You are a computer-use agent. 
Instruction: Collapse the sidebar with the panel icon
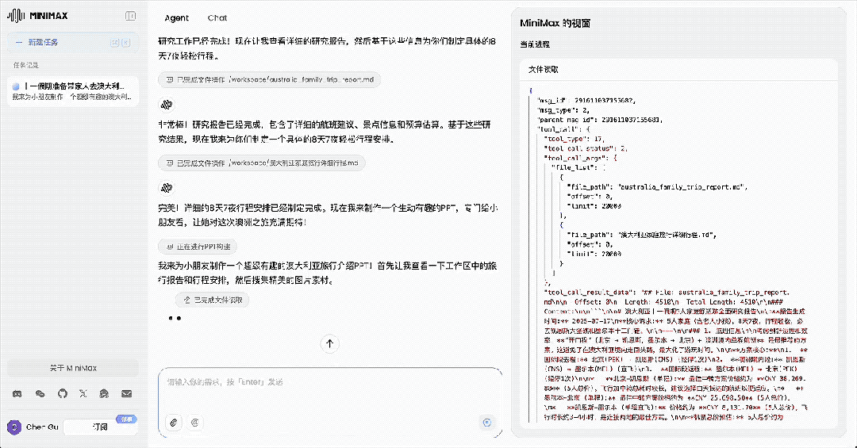point(131,16)
